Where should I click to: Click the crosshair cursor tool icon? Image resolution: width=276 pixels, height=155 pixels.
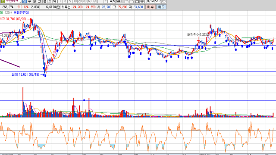(x=132, y=1)
